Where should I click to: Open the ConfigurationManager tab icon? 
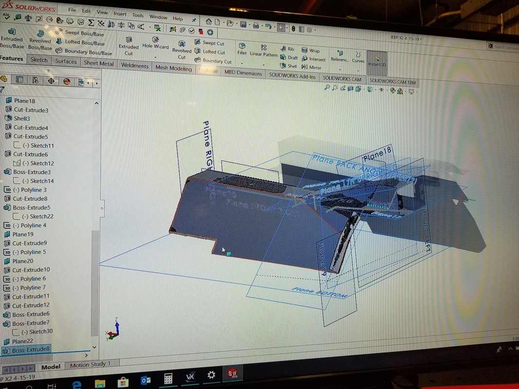point(35,80)
